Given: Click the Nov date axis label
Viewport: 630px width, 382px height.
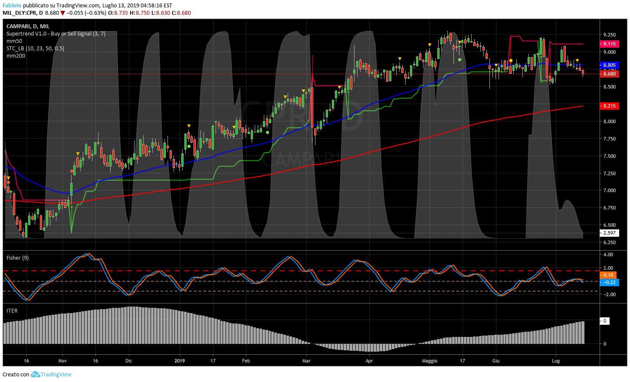Looking at the screenshot, I should click(62, 361).
